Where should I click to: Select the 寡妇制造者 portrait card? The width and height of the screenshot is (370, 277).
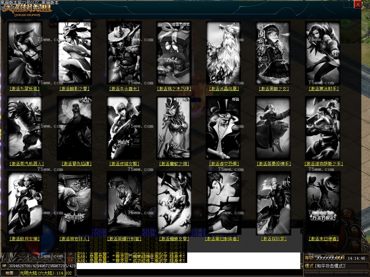click(x=223, y=203)
